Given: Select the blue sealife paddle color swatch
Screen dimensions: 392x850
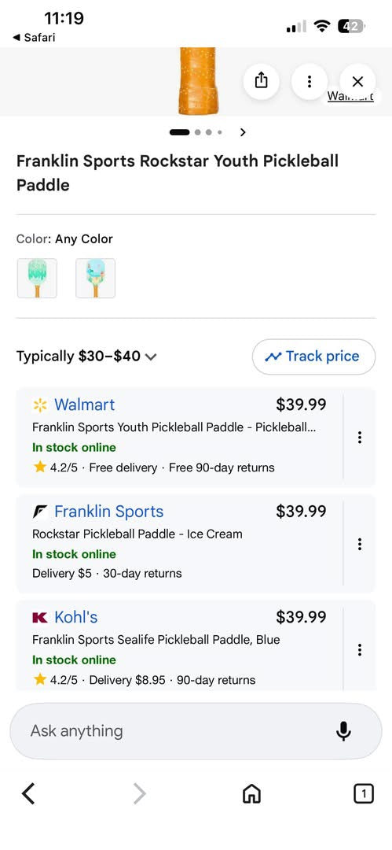Looking at the screenshot, I should click(x=95, y=278).
